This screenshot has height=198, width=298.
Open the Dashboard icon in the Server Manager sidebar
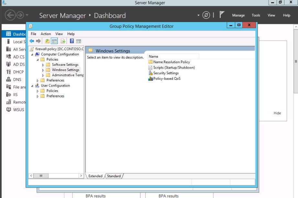click(8, 34)
